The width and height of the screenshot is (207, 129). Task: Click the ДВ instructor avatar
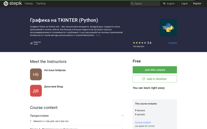coord(36,91)
